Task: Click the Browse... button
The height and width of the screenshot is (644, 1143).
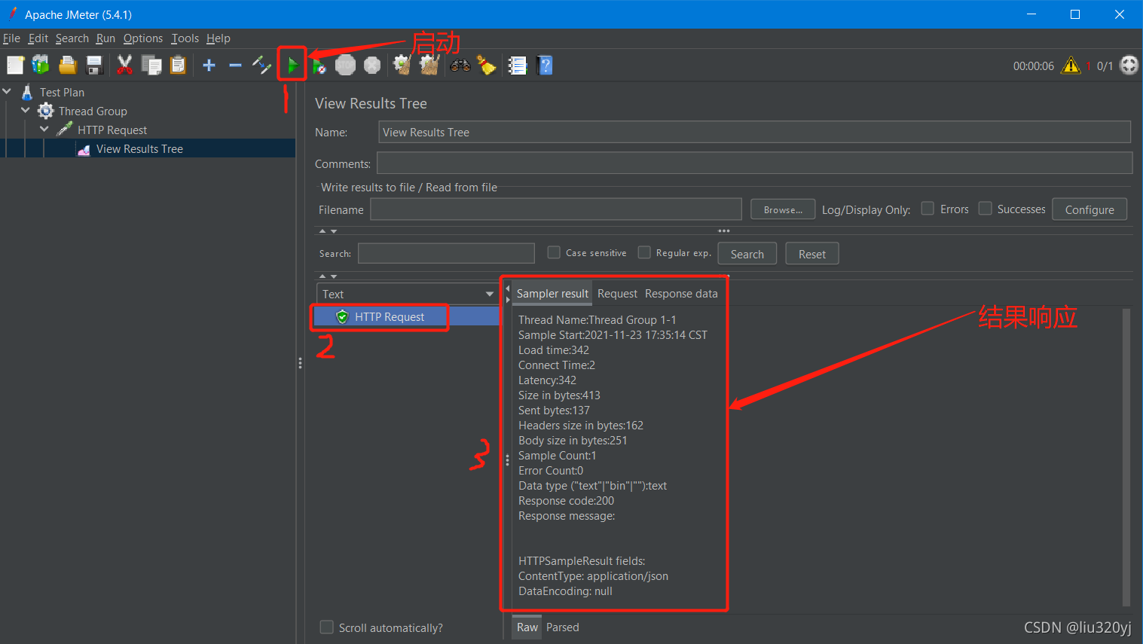Action: pos(783,209)
